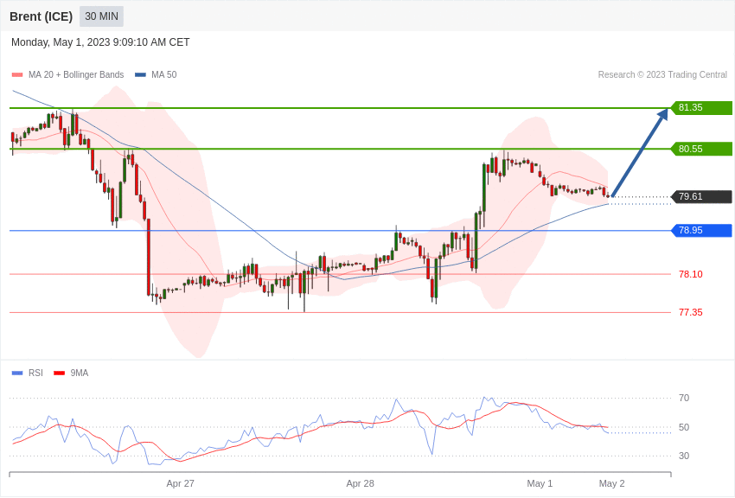Toggle the 'MA 50' legend label
The width and height of the screenshot is (735, 498).
click(164, 74)
